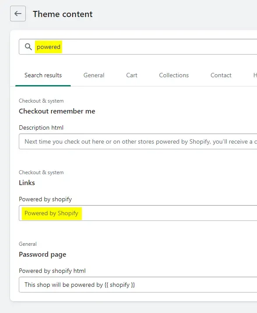Image resolution: width=257 pixels, height=313 pixels.
Task: Open the Collections tab
Action: click(x=174, y=75)
